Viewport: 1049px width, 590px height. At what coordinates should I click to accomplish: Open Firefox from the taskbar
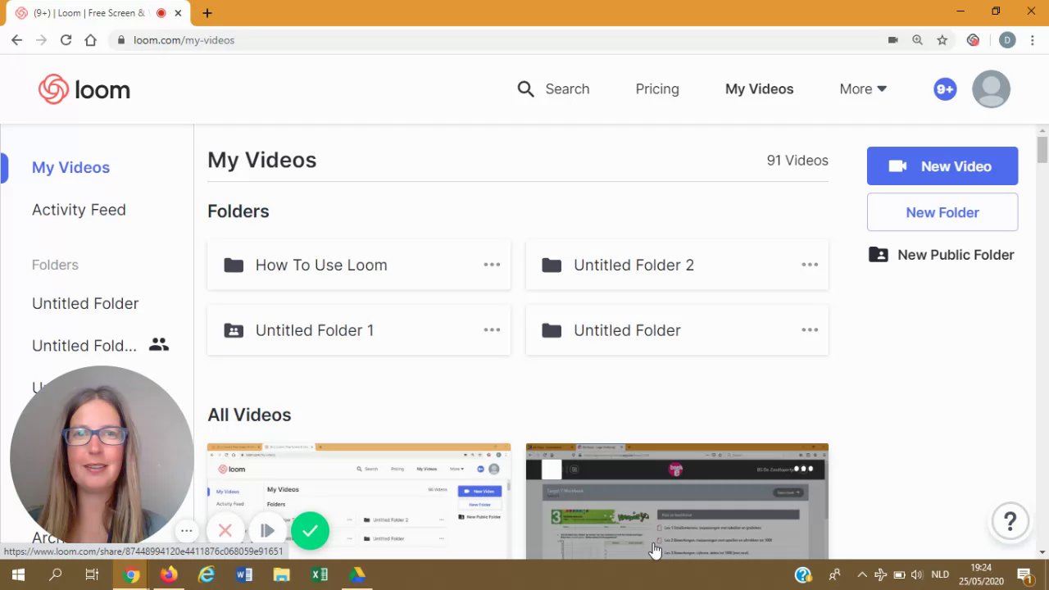tap(168, 574)
